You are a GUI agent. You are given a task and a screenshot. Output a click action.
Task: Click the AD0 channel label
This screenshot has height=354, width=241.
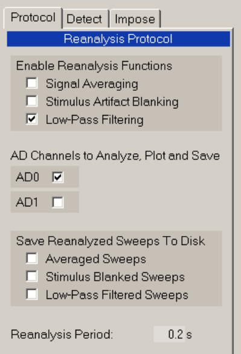tap(28, 177)
